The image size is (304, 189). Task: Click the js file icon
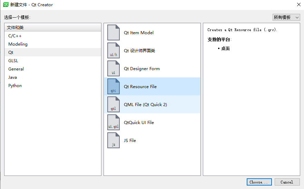point(114,140)
